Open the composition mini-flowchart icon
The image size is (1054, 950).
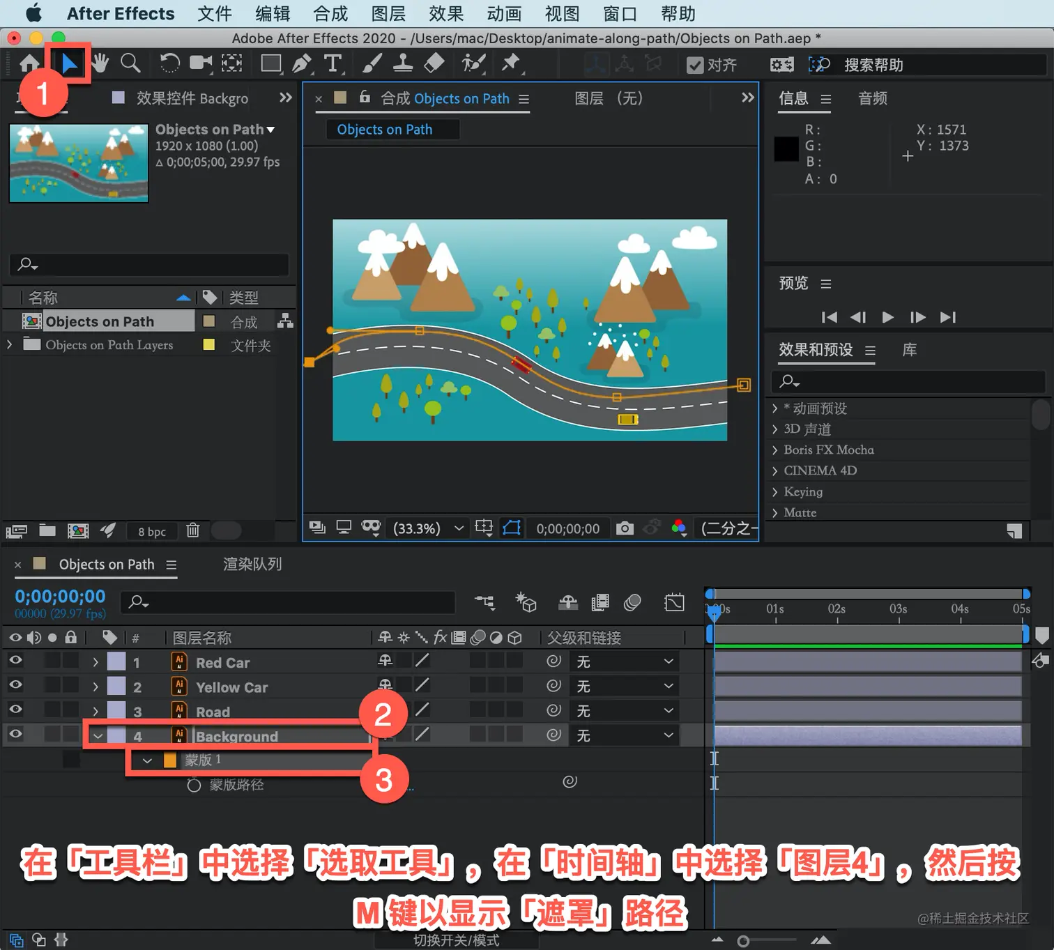[x=484, y=602]
